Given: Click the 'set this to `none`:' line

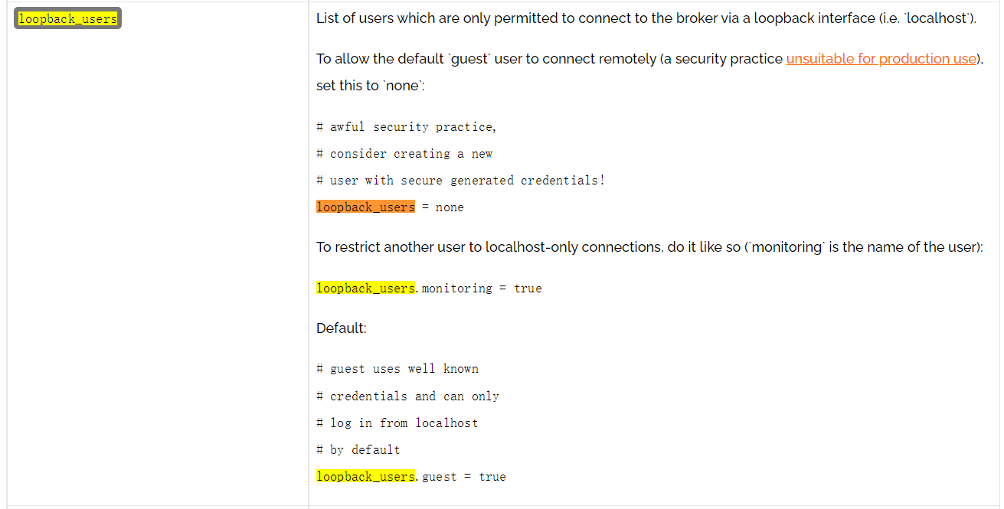Looking at the screenshot, I should click(371, 86).
